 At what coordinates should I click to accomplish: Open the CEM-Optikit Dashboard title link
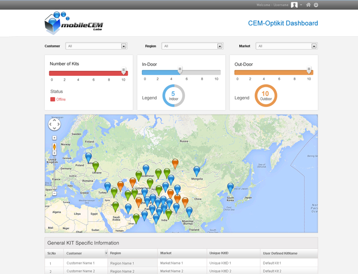283,23
